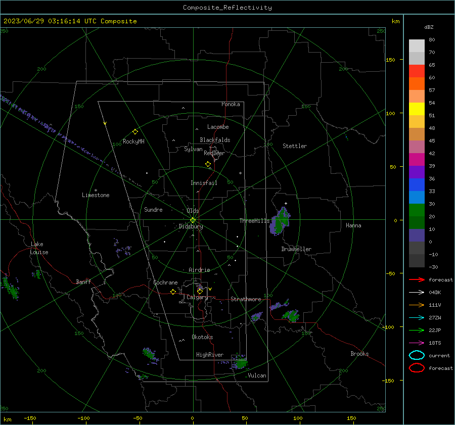This screenshot has width=455, height=425.
Task: Click the Calgary city label
Action: [197, 297]
